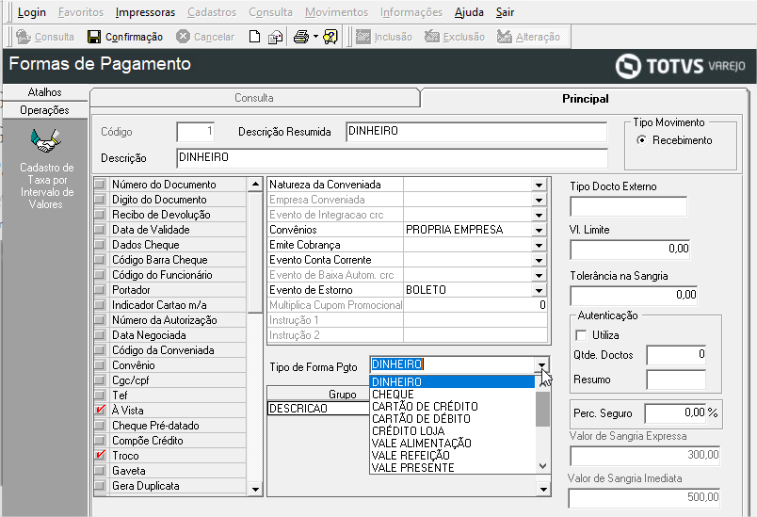This screenshot has width=757, height=517.
Task: Switch to the Principal tab
Action: point(585,99)
